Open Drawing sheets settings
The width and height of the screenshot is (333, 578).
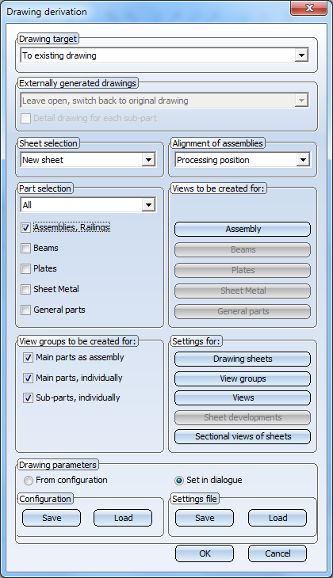coord(243,359)
